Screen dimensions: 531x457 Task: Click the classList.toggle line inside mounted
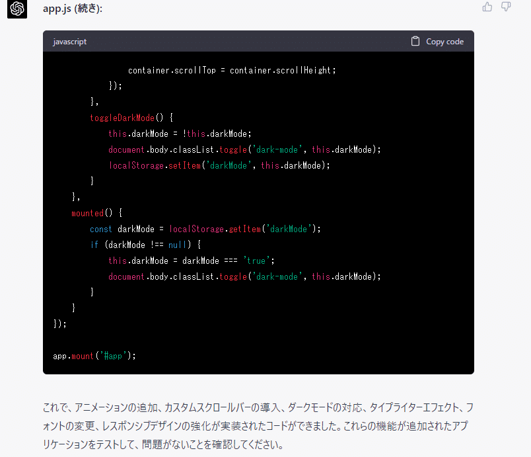click(244, 276)
